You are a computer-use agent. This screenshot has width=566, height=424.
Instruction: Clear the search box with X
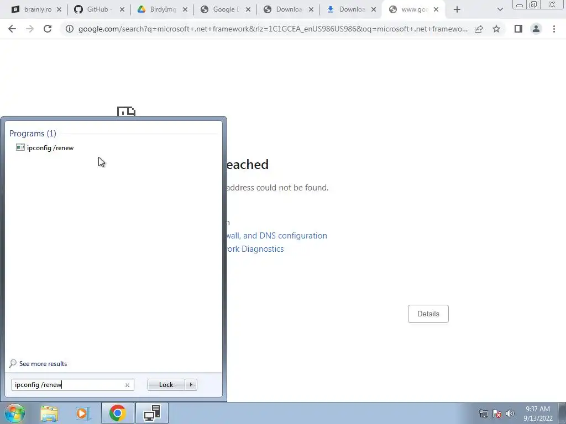(x=127, y=385)
